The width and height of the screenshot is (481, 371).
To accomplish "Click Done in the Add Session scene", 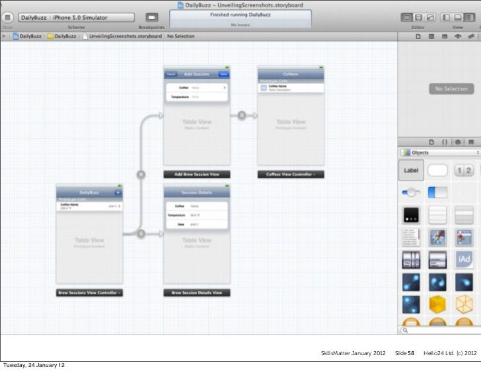I will coord(223,74).
